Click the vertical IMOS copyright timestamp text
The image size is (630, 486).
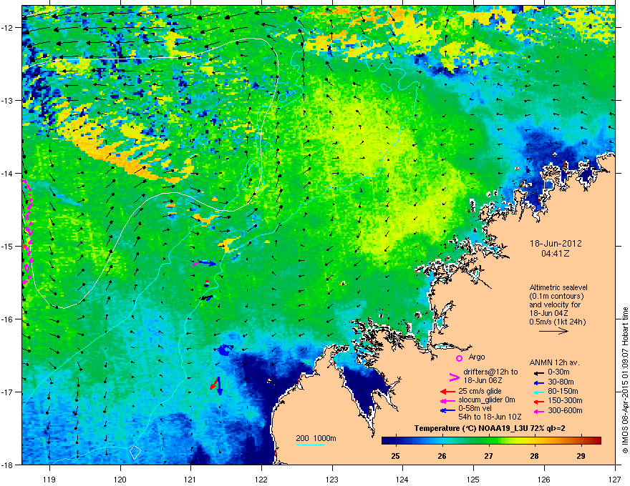[x=625, y=380]
